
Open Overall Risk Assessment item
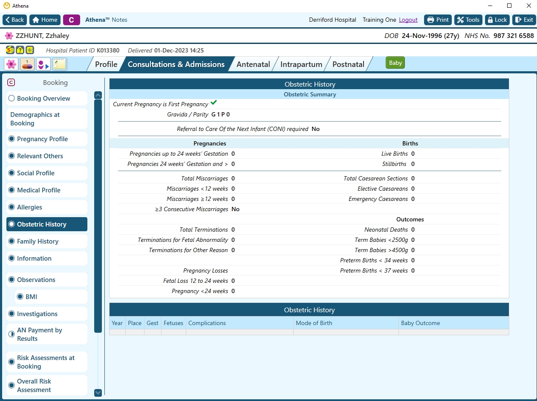pos(47,386)
